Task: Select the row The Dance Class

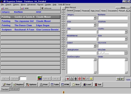Action: point(30,25)
